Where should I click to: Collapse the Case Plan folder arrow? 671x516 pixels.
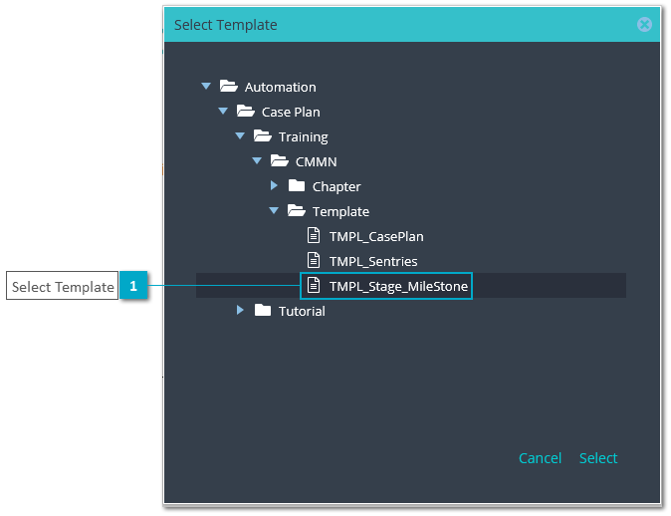[x=223, y=112]
